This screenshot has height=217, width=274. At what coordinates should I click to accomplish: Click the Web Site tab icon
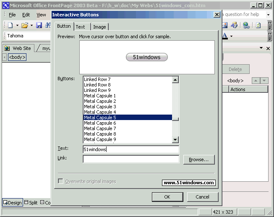7,48
